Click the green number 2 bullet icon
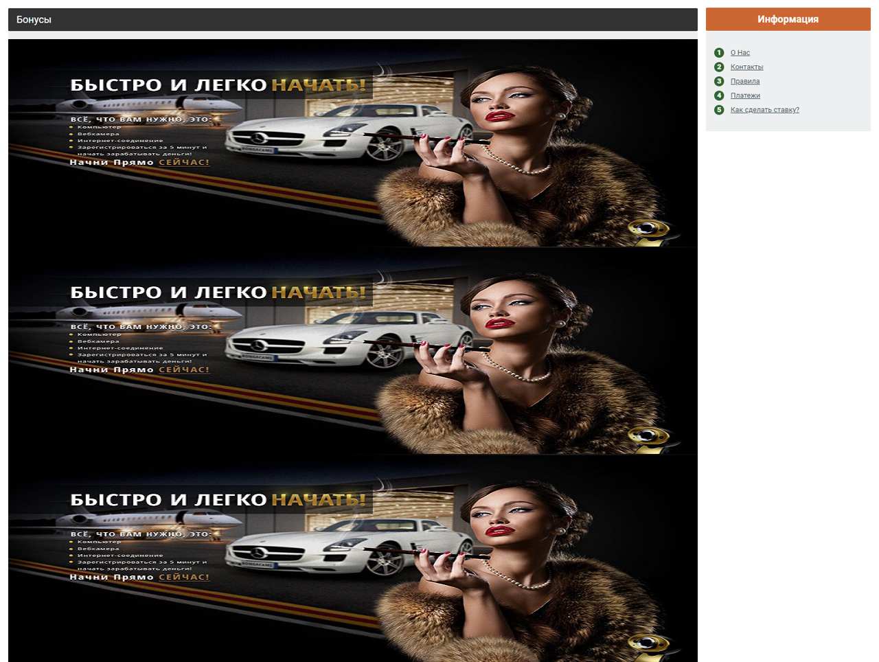Viewport: 879px width, 662px height. (x=719, y=67)
